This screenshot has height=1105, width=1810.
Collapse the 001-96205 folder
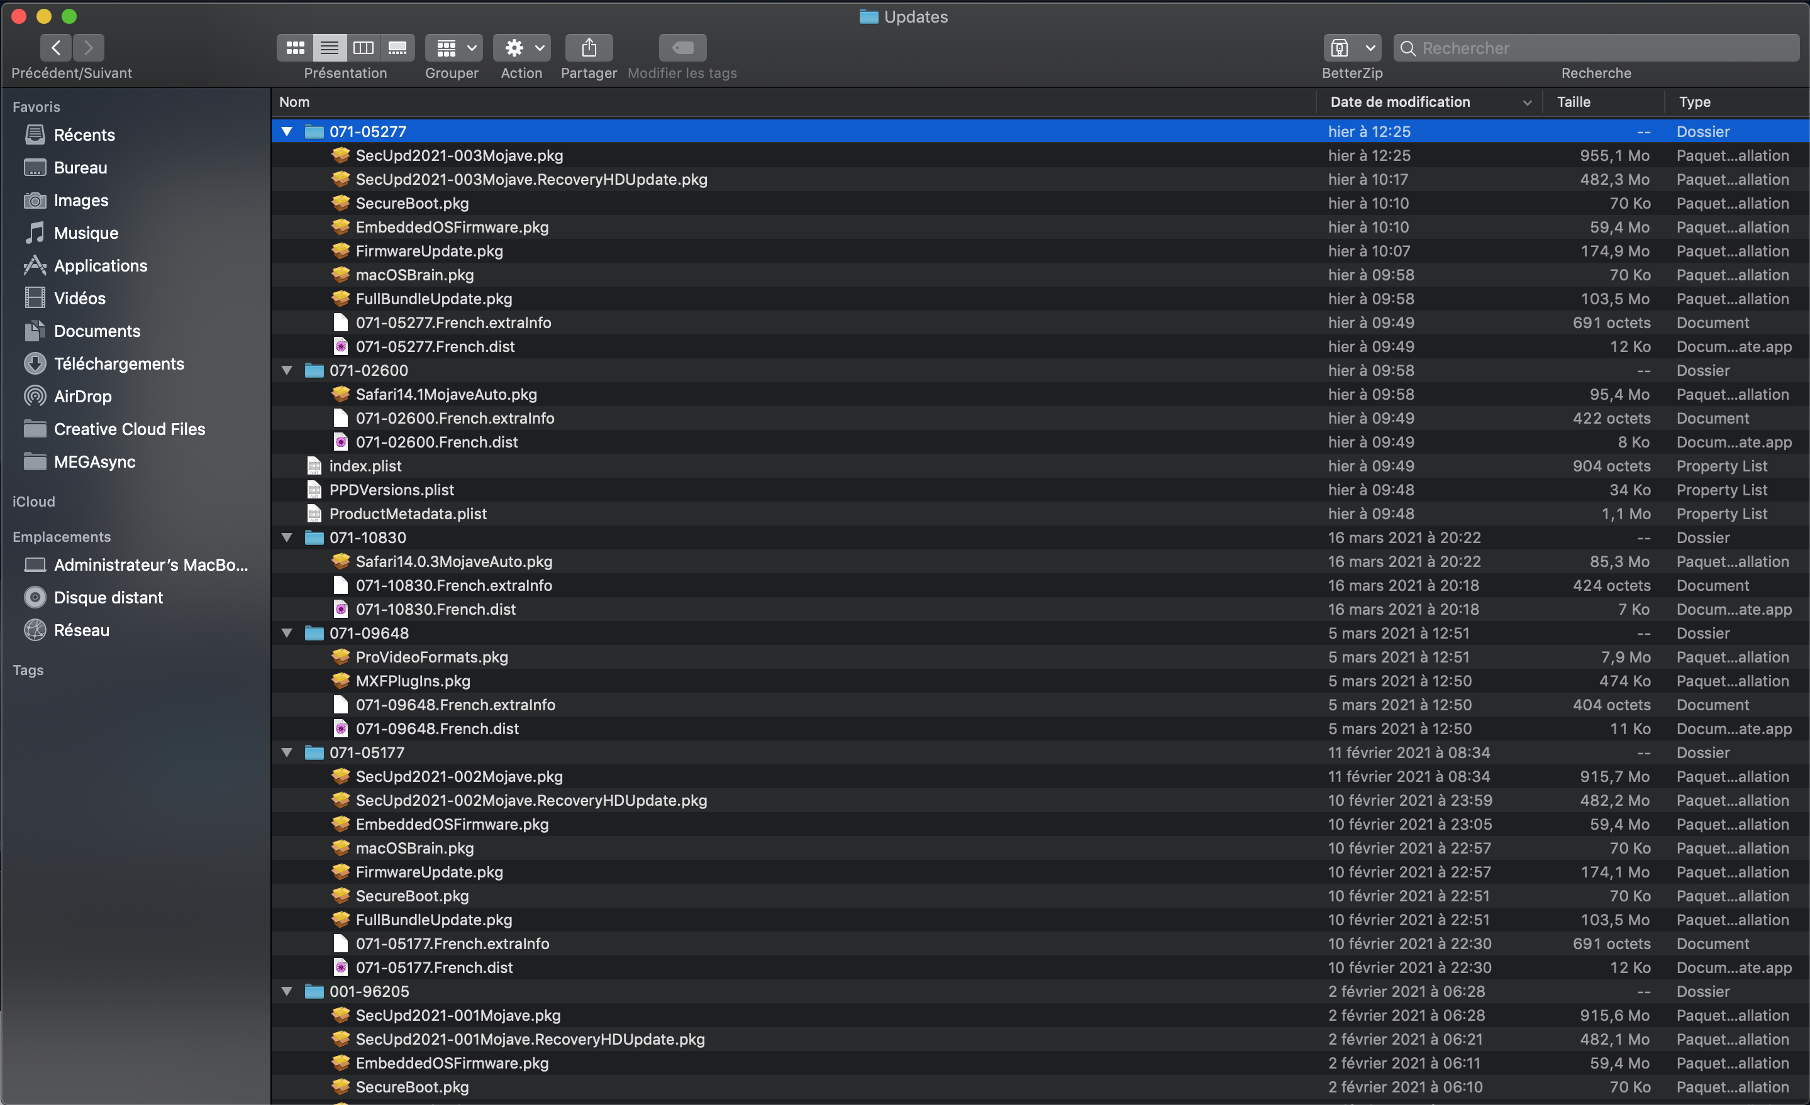287,991
